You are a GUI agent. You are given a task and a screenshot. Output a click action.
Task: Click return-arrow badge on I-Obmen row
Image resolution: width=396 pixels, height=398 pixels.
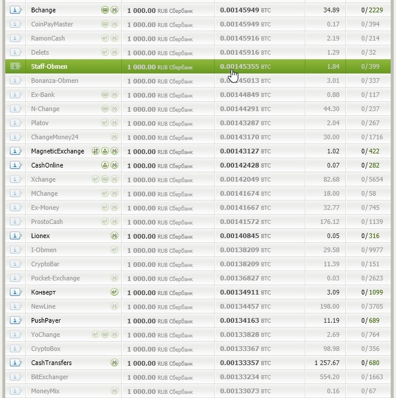click(115, 250)
